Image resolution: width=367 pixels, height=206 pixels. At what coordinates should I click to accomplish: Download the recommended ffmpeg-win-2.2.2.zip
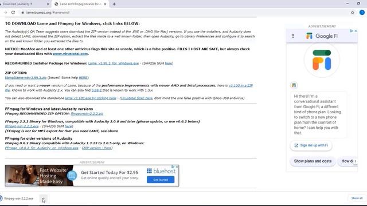pyautogui.click(x=87, y=113)
